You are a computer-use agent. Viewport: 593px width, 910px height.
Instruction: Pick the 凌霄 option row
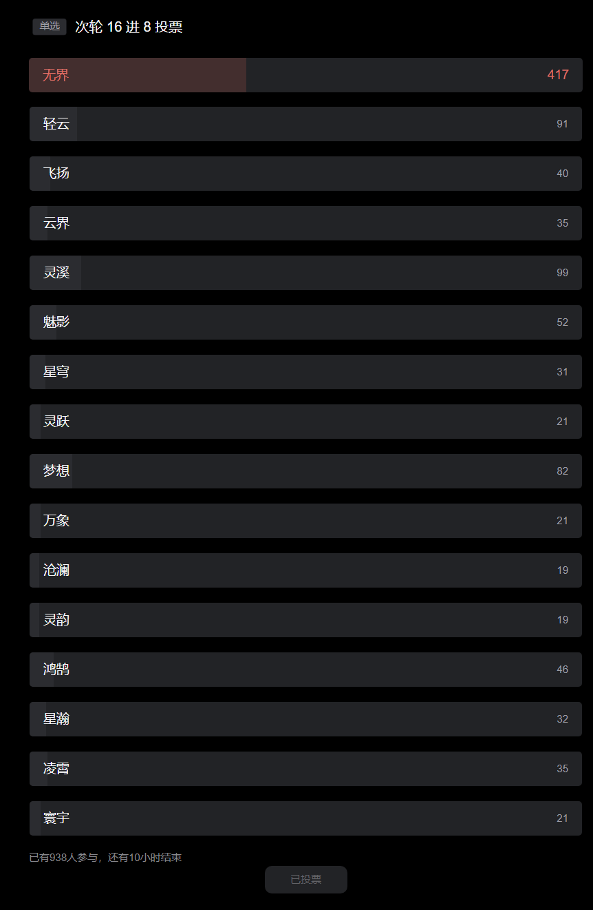tap(305, 769)
